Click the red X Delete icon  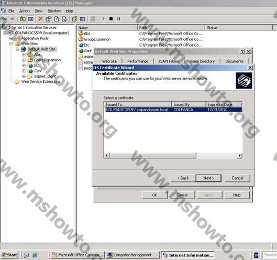(41, 19)
